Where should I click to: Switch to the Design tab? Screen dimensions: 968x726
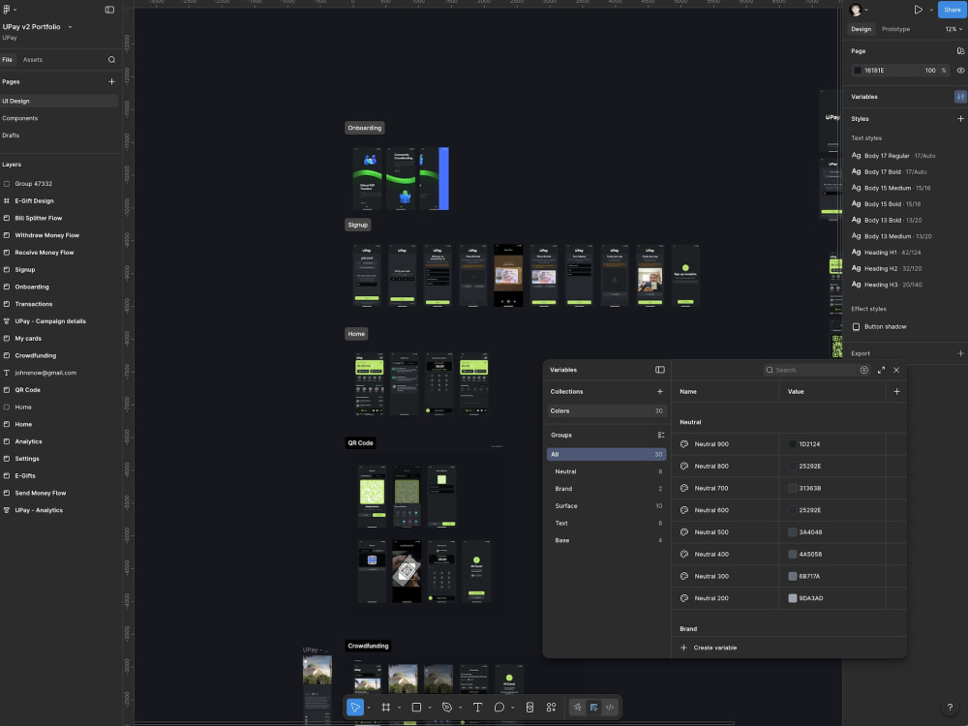862,29
